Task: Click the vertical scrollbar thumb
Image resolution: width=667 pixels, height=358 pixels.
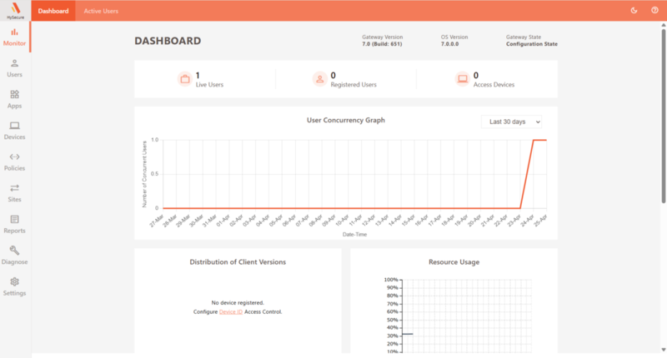Action: (x=663, y=116)
